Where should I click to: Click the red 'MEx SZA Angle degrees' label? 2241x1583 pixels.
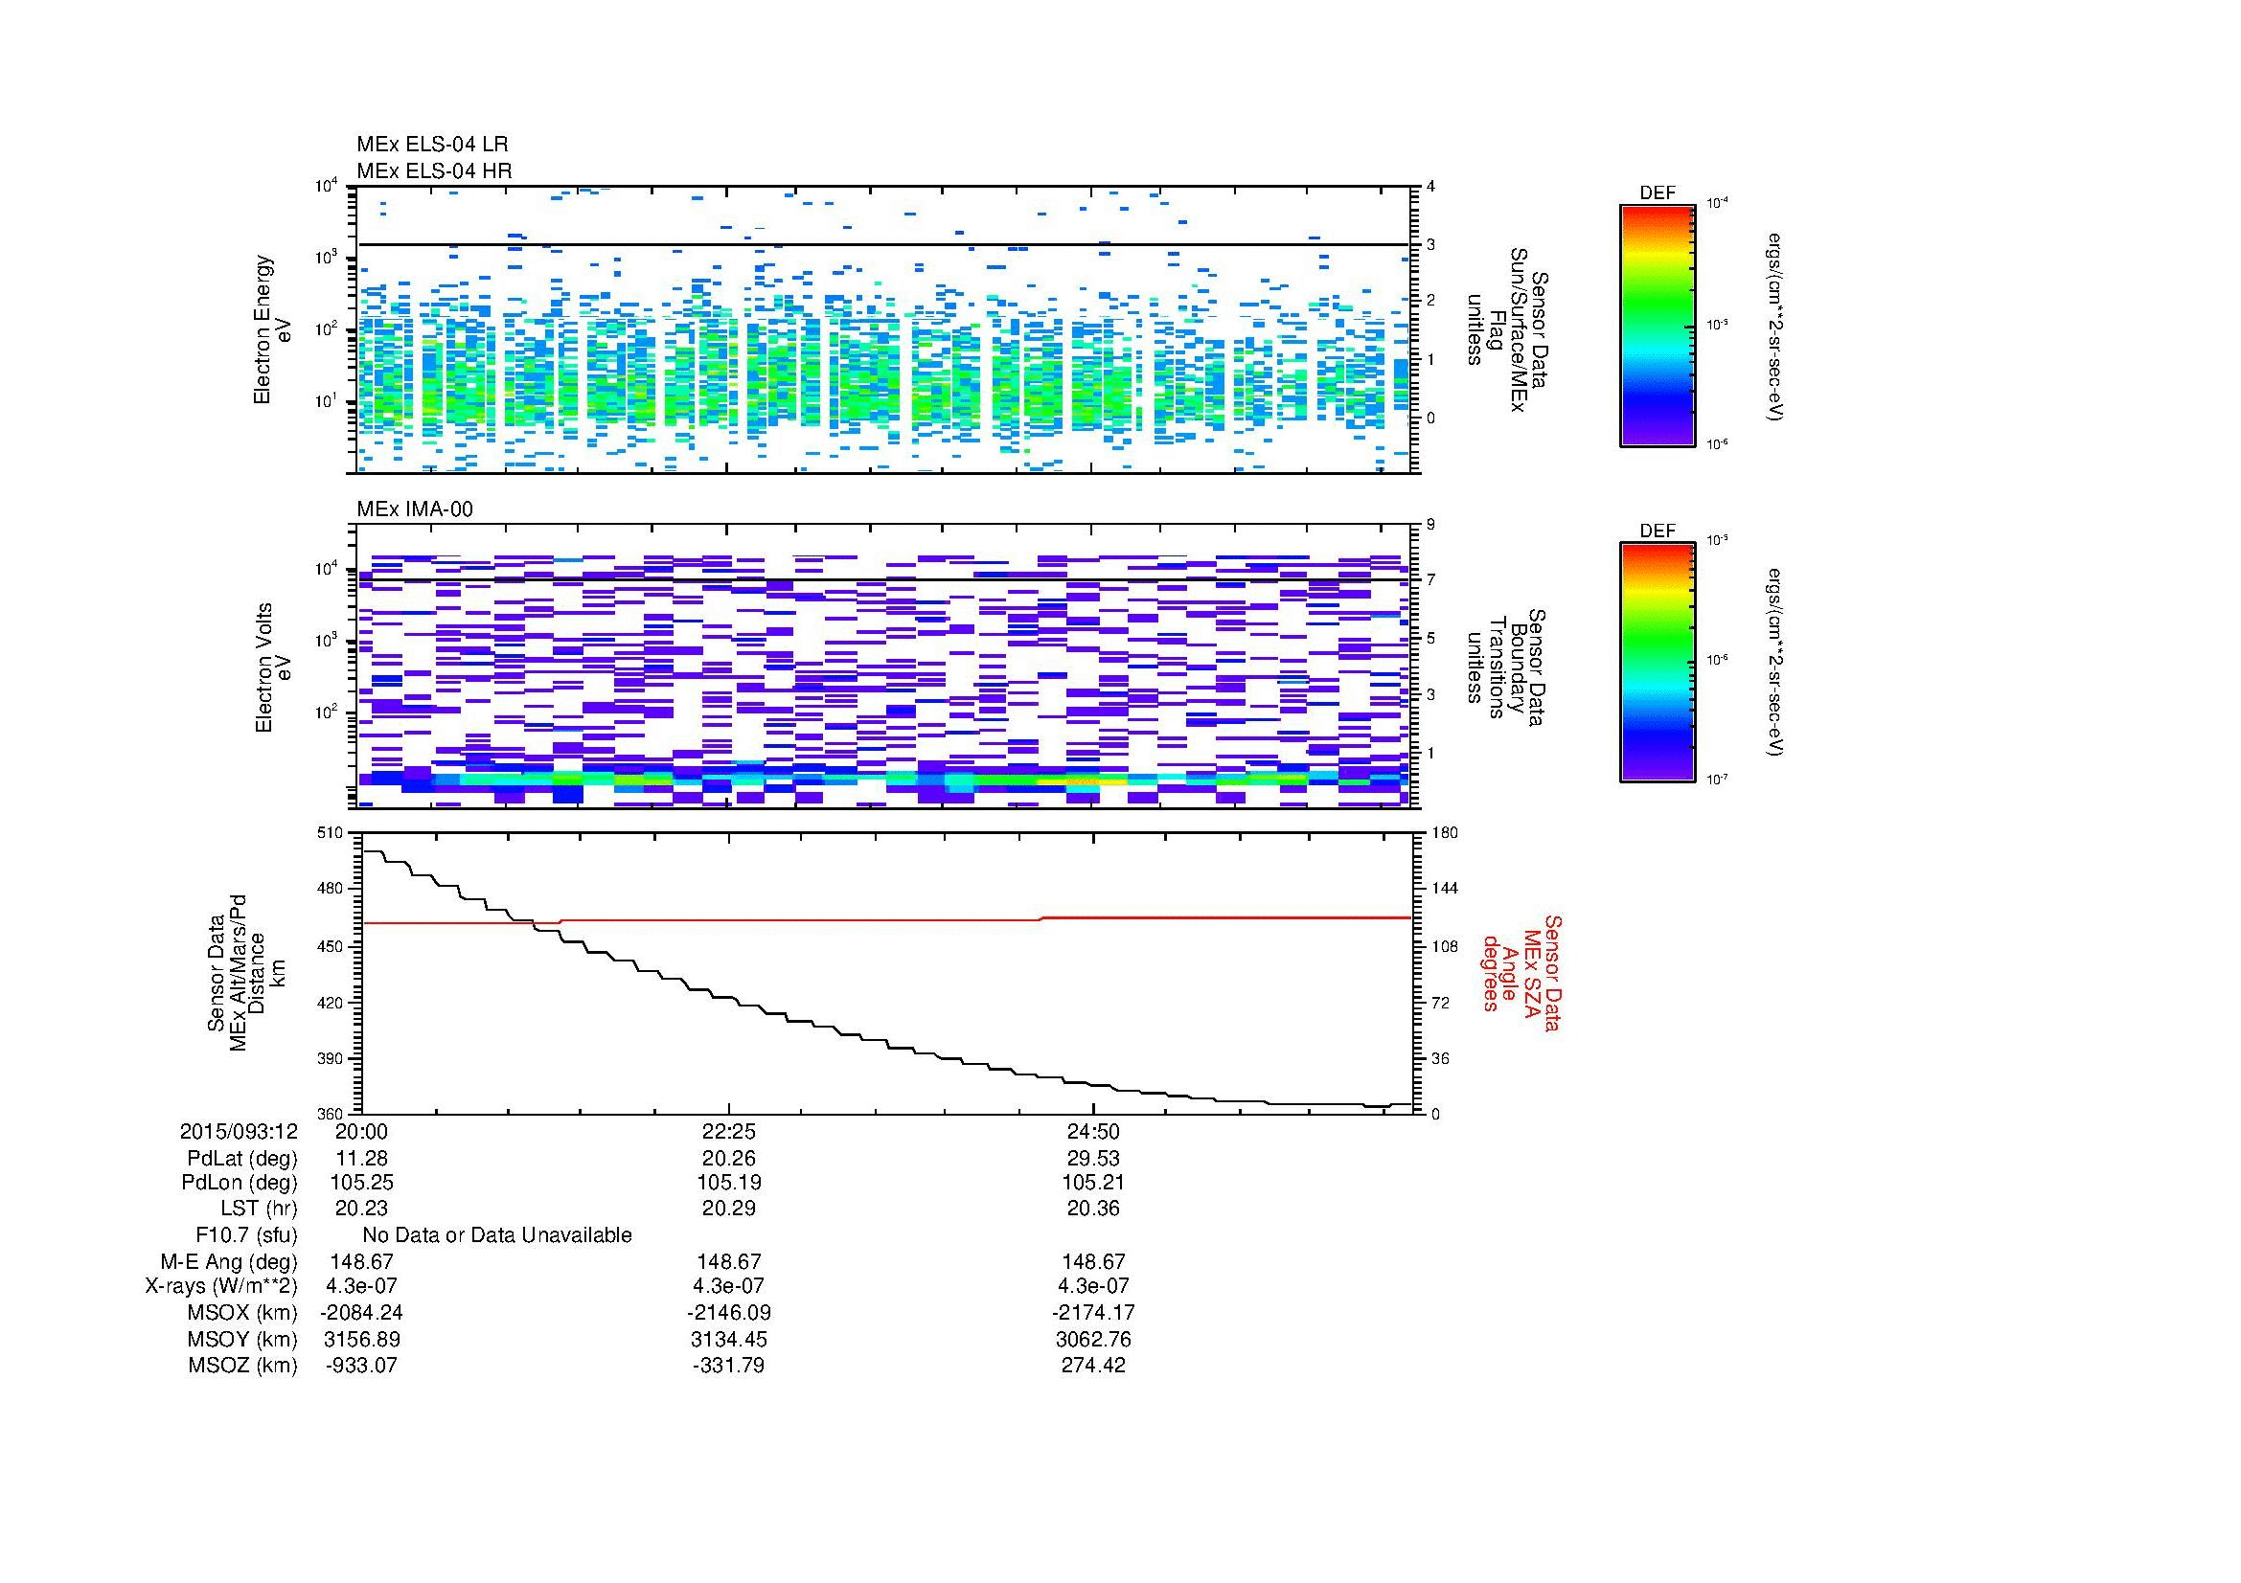pos(1521,972)
